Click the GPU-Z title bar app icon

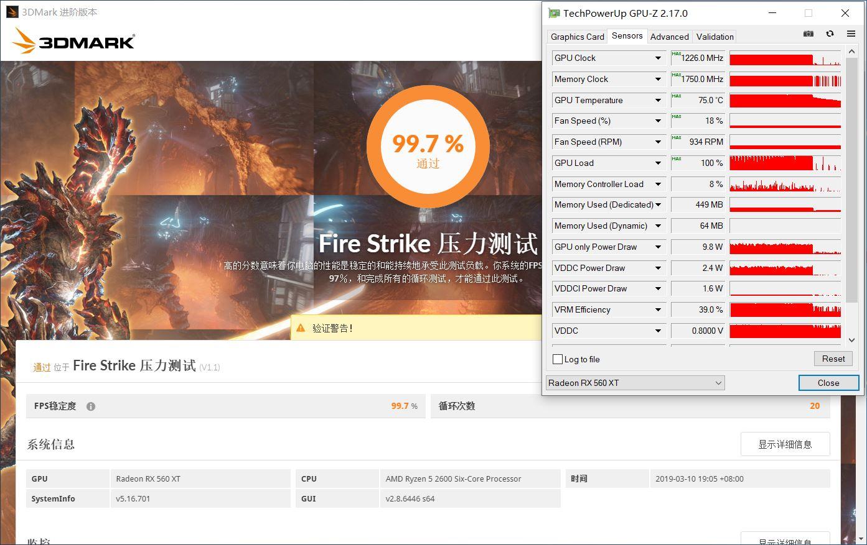pos(553,13)
